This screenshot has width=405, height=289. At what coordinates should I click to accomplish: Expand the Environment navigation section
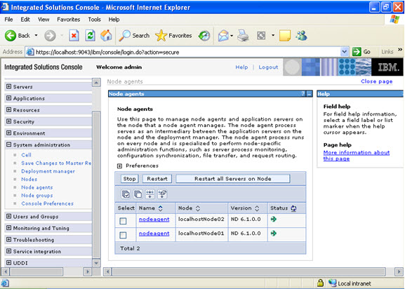pyautogui.click(x=9, y=133)
